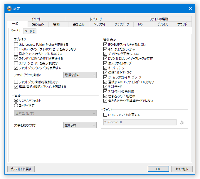The width and height of the screenshot is (200, 179).
Task: Uncheck スタンバイ状態への移行を禁止する
Action: pyautogui.click(x=16, y=59)
